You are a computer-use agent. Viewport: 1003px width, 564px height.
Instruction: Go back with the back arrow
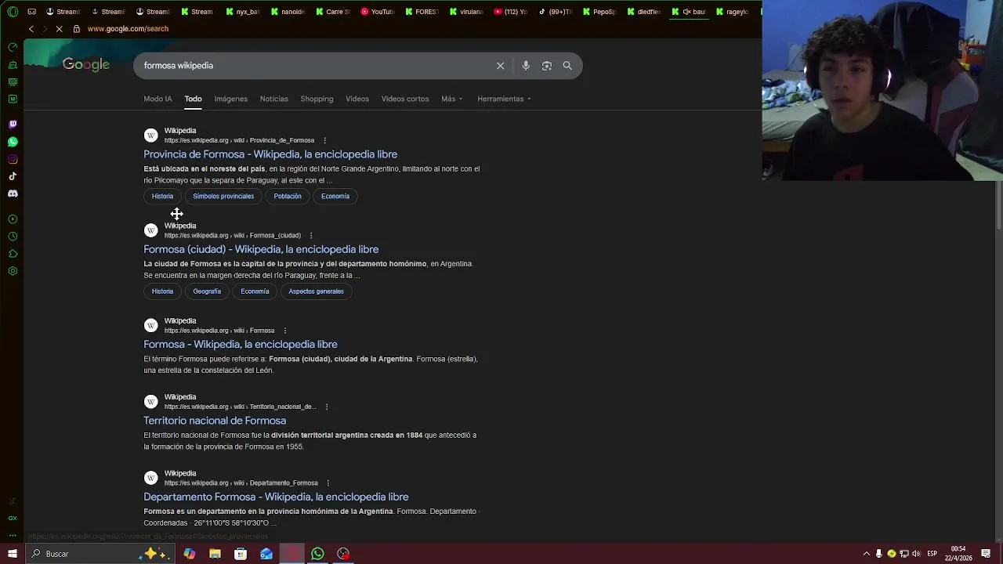coord(31,29)
